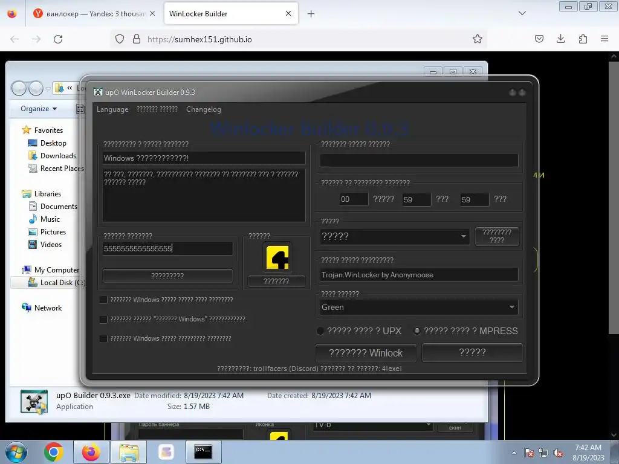The height and width of the screenshot is (464, 619).
Task: Open the Firefox Downloads panel
Action: click(x=560, y=39)
